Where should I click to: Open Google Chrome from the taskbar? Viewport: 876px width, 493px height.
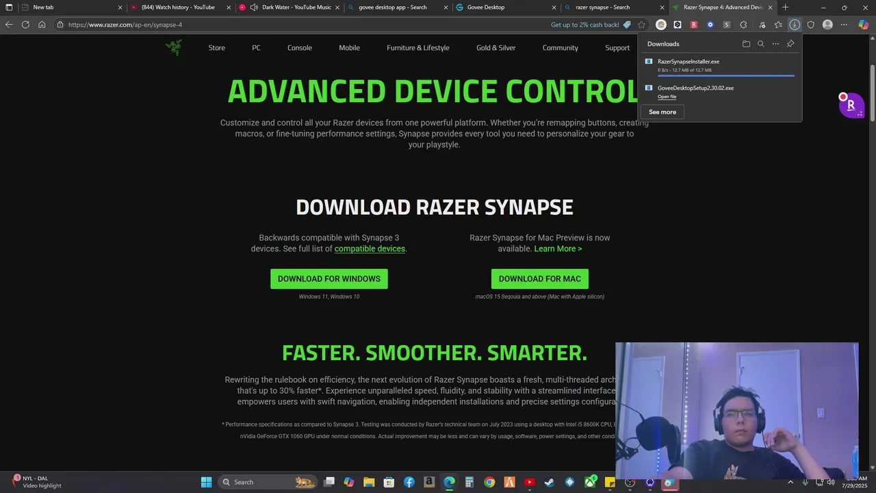point(489,482)
